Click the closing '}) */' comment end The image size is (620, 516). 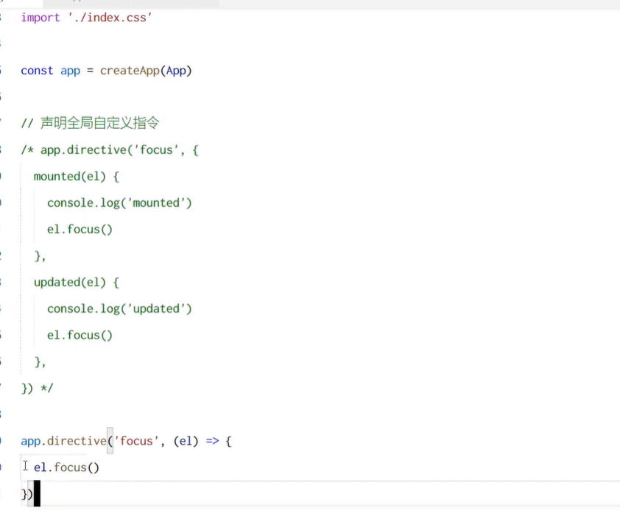[37, 388]
